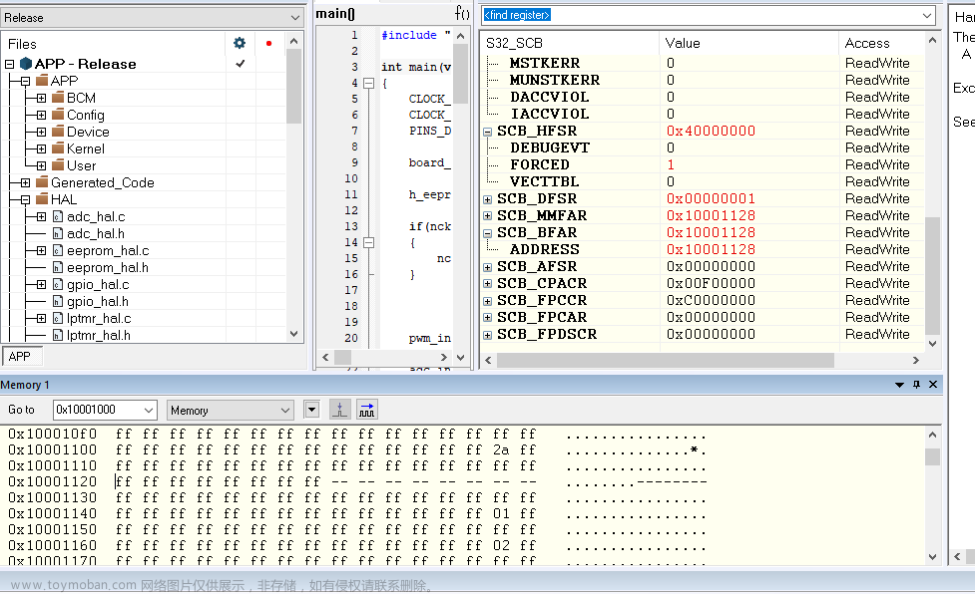Open the small memory dropdown arrow button
This screenshot has width=975, height=594.
coord(312,410)
